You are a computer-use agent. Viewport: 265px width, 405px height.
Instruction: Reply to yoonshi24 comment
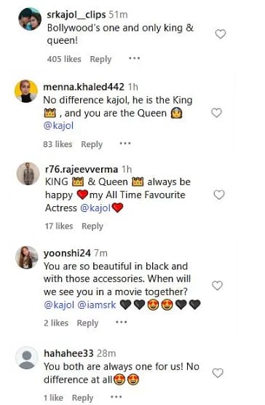click(x=88, y=323)
